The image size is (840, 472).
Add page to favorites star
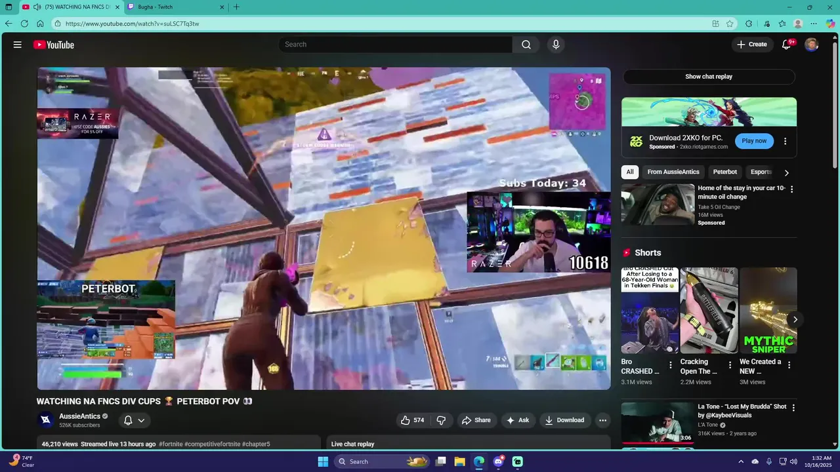730,24
